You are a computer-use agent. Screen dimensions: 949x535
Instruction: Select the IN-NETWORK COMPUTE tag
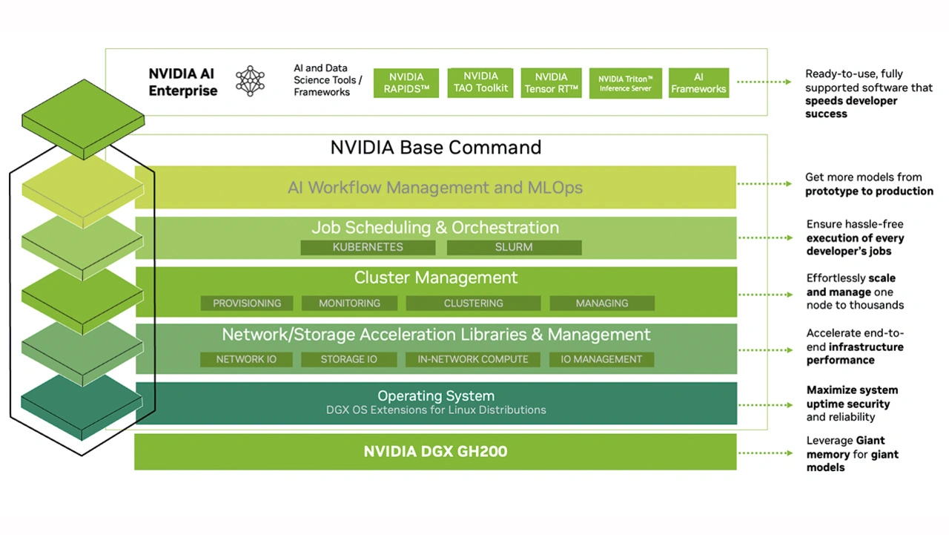point(473,359)
